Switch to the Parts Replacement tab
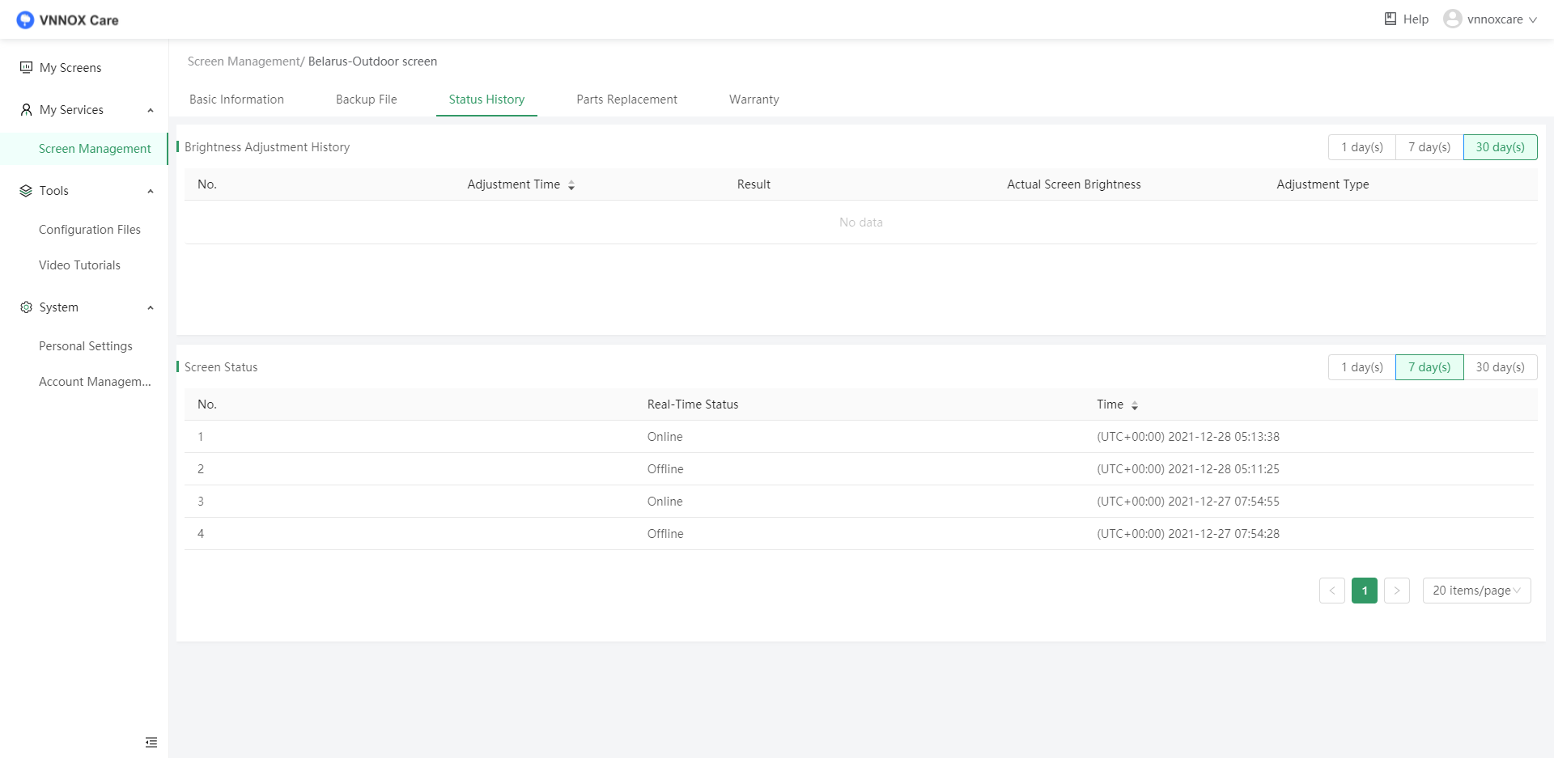The image size is (1554, 758). coord(626,100)
